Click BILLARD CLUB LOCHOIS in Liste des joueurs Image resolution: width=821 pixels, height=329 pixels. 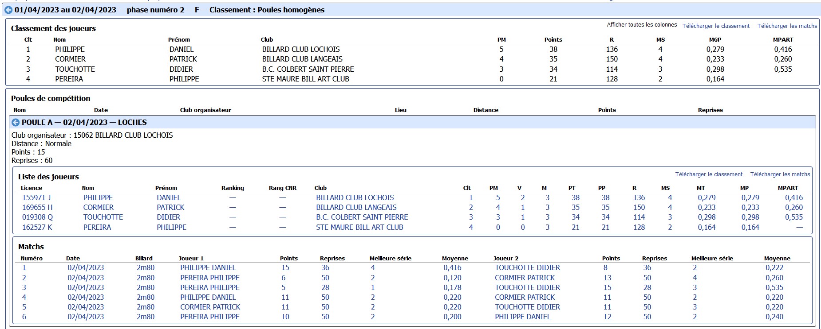point(355,197)
